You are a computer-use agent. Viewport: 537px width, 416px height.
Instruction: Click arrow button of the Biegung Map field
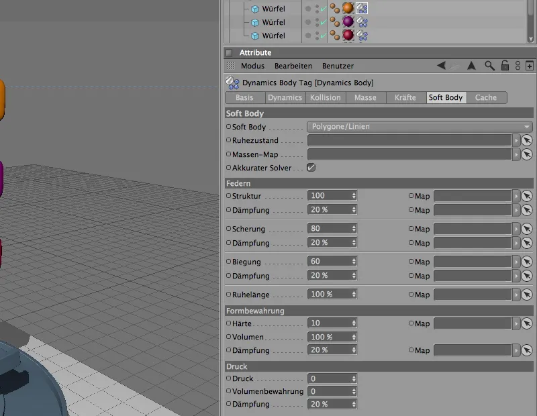pyautogui.click(x=516, y=262)
